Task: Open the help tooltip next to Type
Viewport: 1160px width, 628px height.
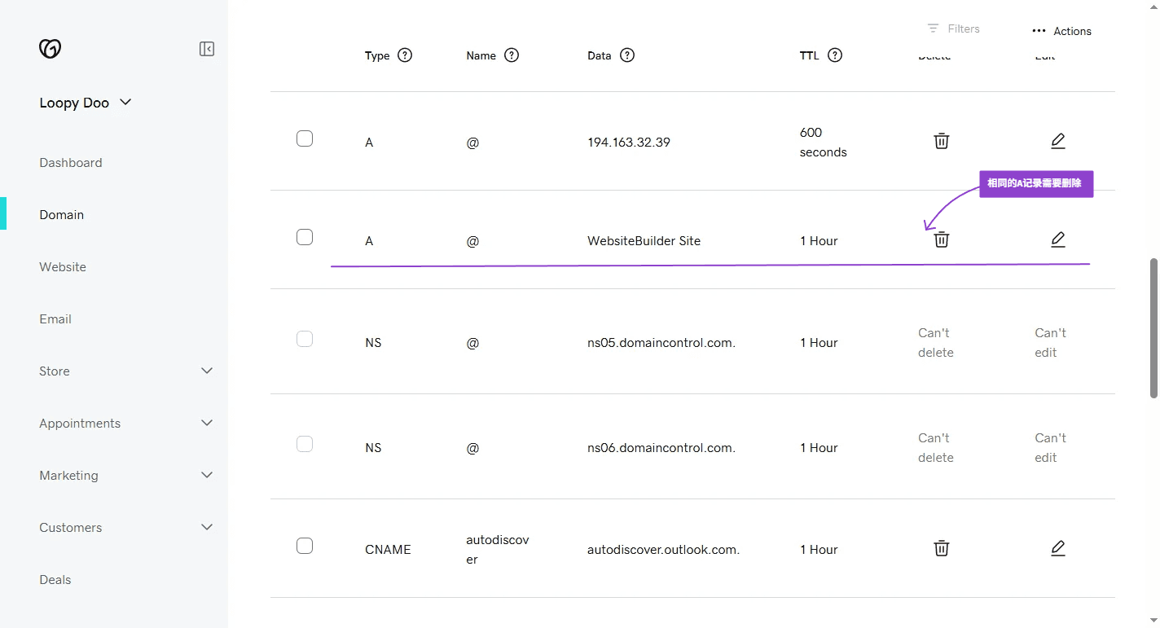Action: (x=405, y=55)
